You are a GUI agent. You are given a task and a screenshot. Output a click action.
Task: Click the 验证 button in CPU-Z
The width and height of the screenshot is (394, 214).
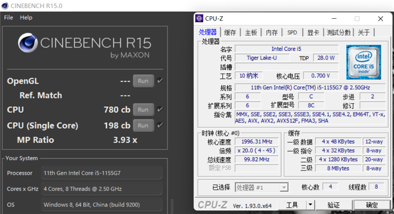[x=333, y=205]
